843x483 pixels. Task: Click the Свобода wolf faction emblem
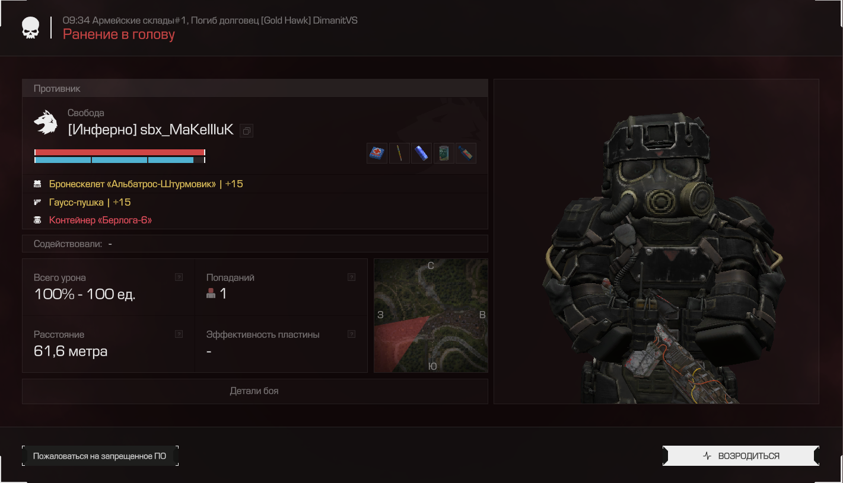coord(46,122)
